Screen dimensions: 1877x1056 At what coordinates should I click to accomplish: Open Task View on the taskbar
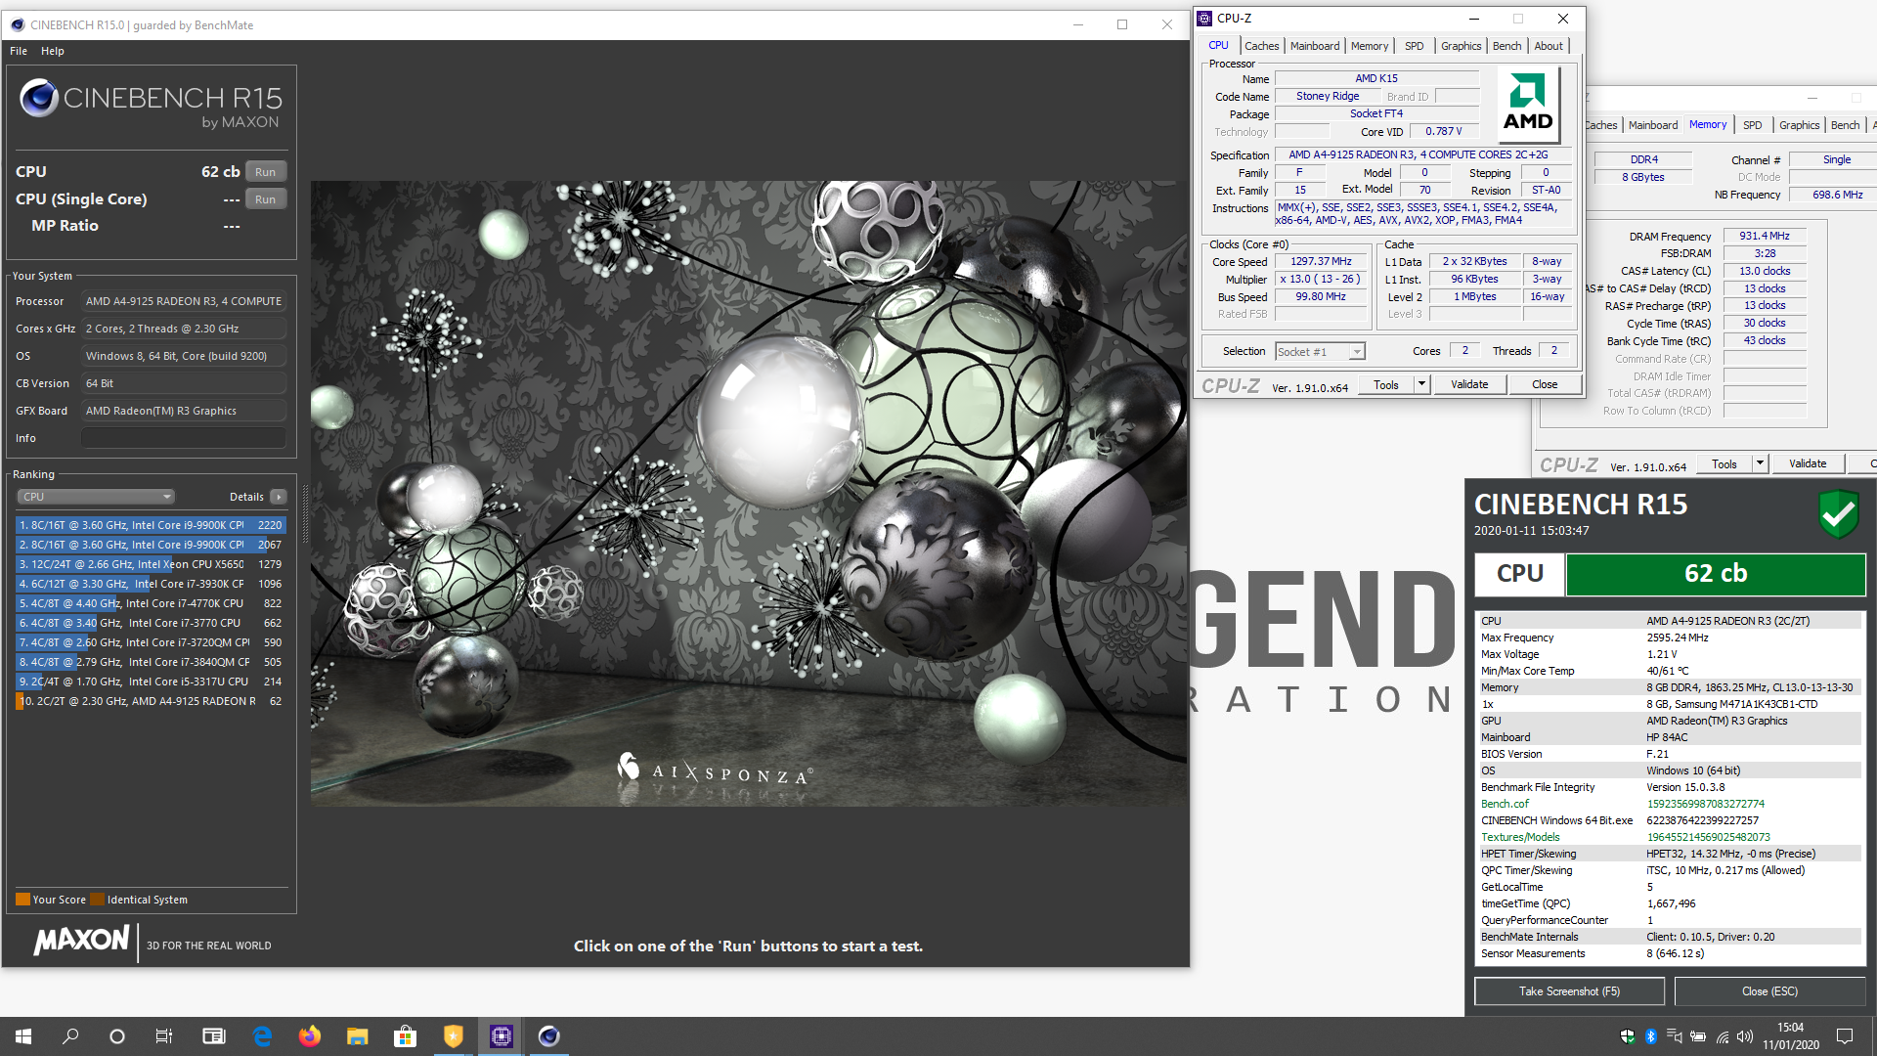click(x=164, y=1036)
